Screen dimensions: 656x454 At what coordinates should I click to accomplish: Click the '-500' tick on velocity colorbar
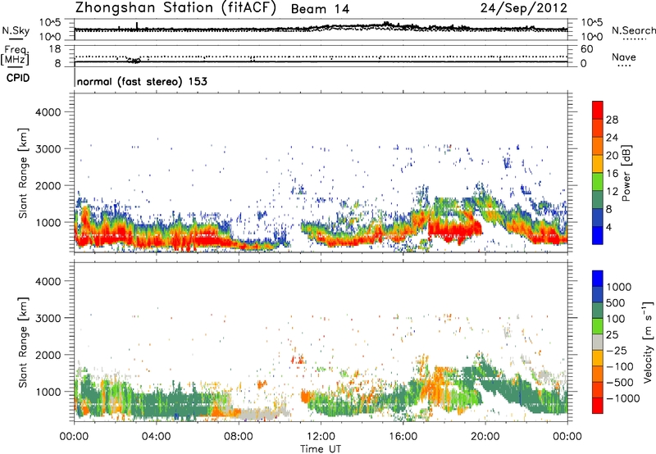click(622, 382)
